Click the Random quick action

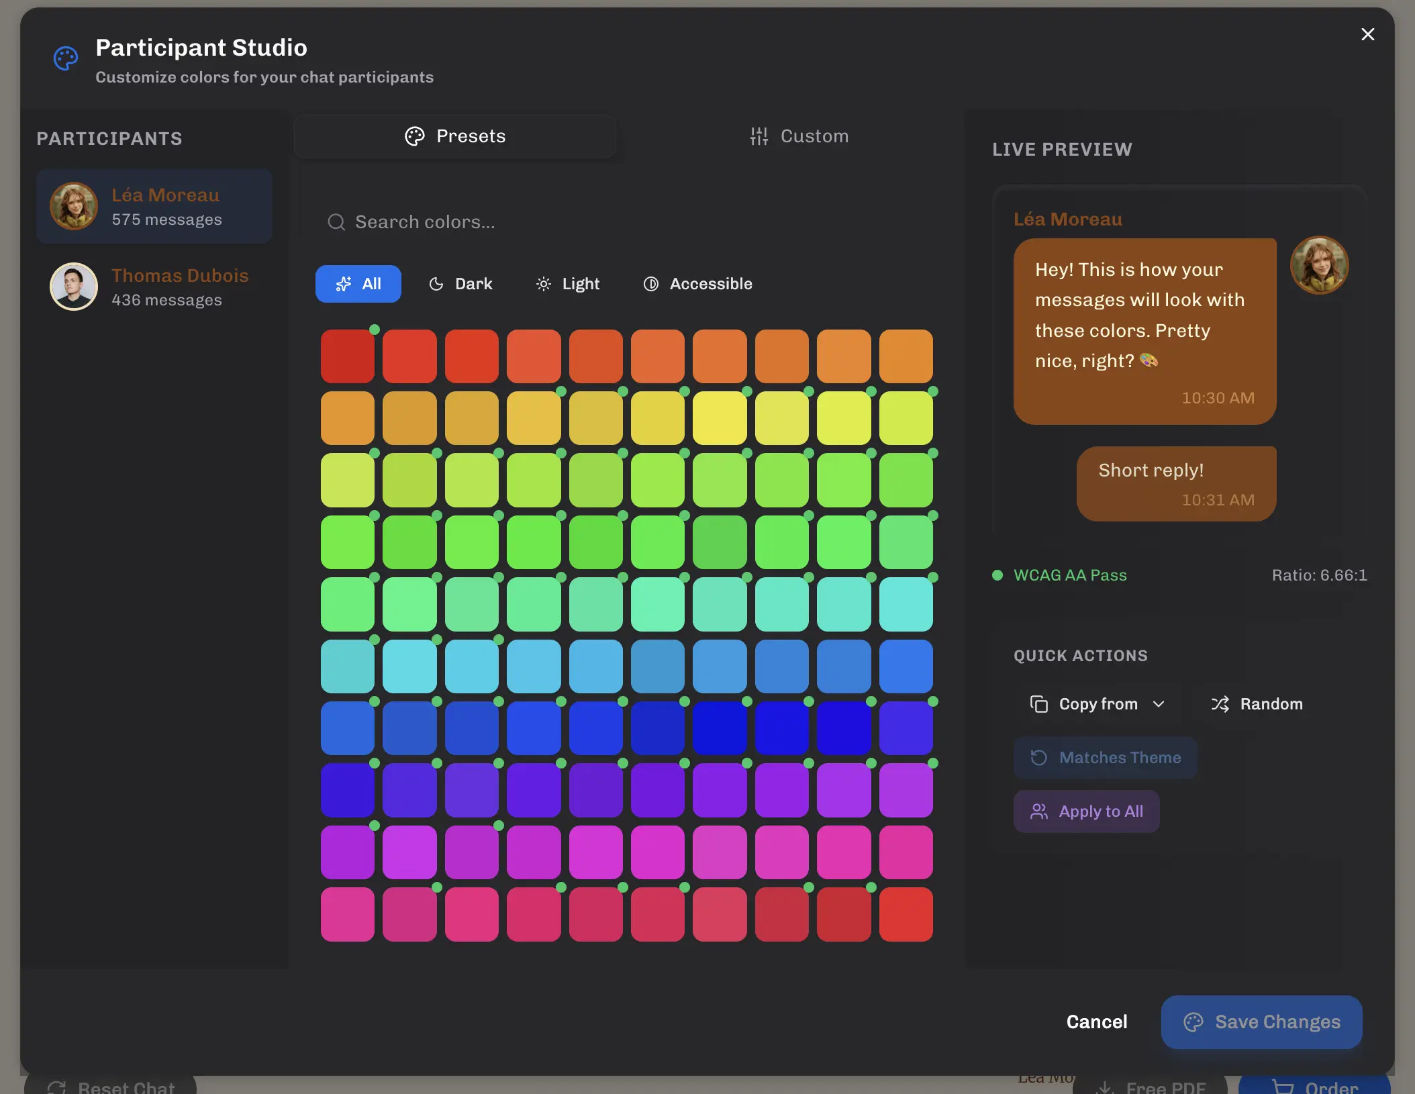[1257, 704]
